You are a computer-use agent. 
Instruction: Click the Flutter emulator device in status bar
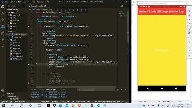[106, 102]
